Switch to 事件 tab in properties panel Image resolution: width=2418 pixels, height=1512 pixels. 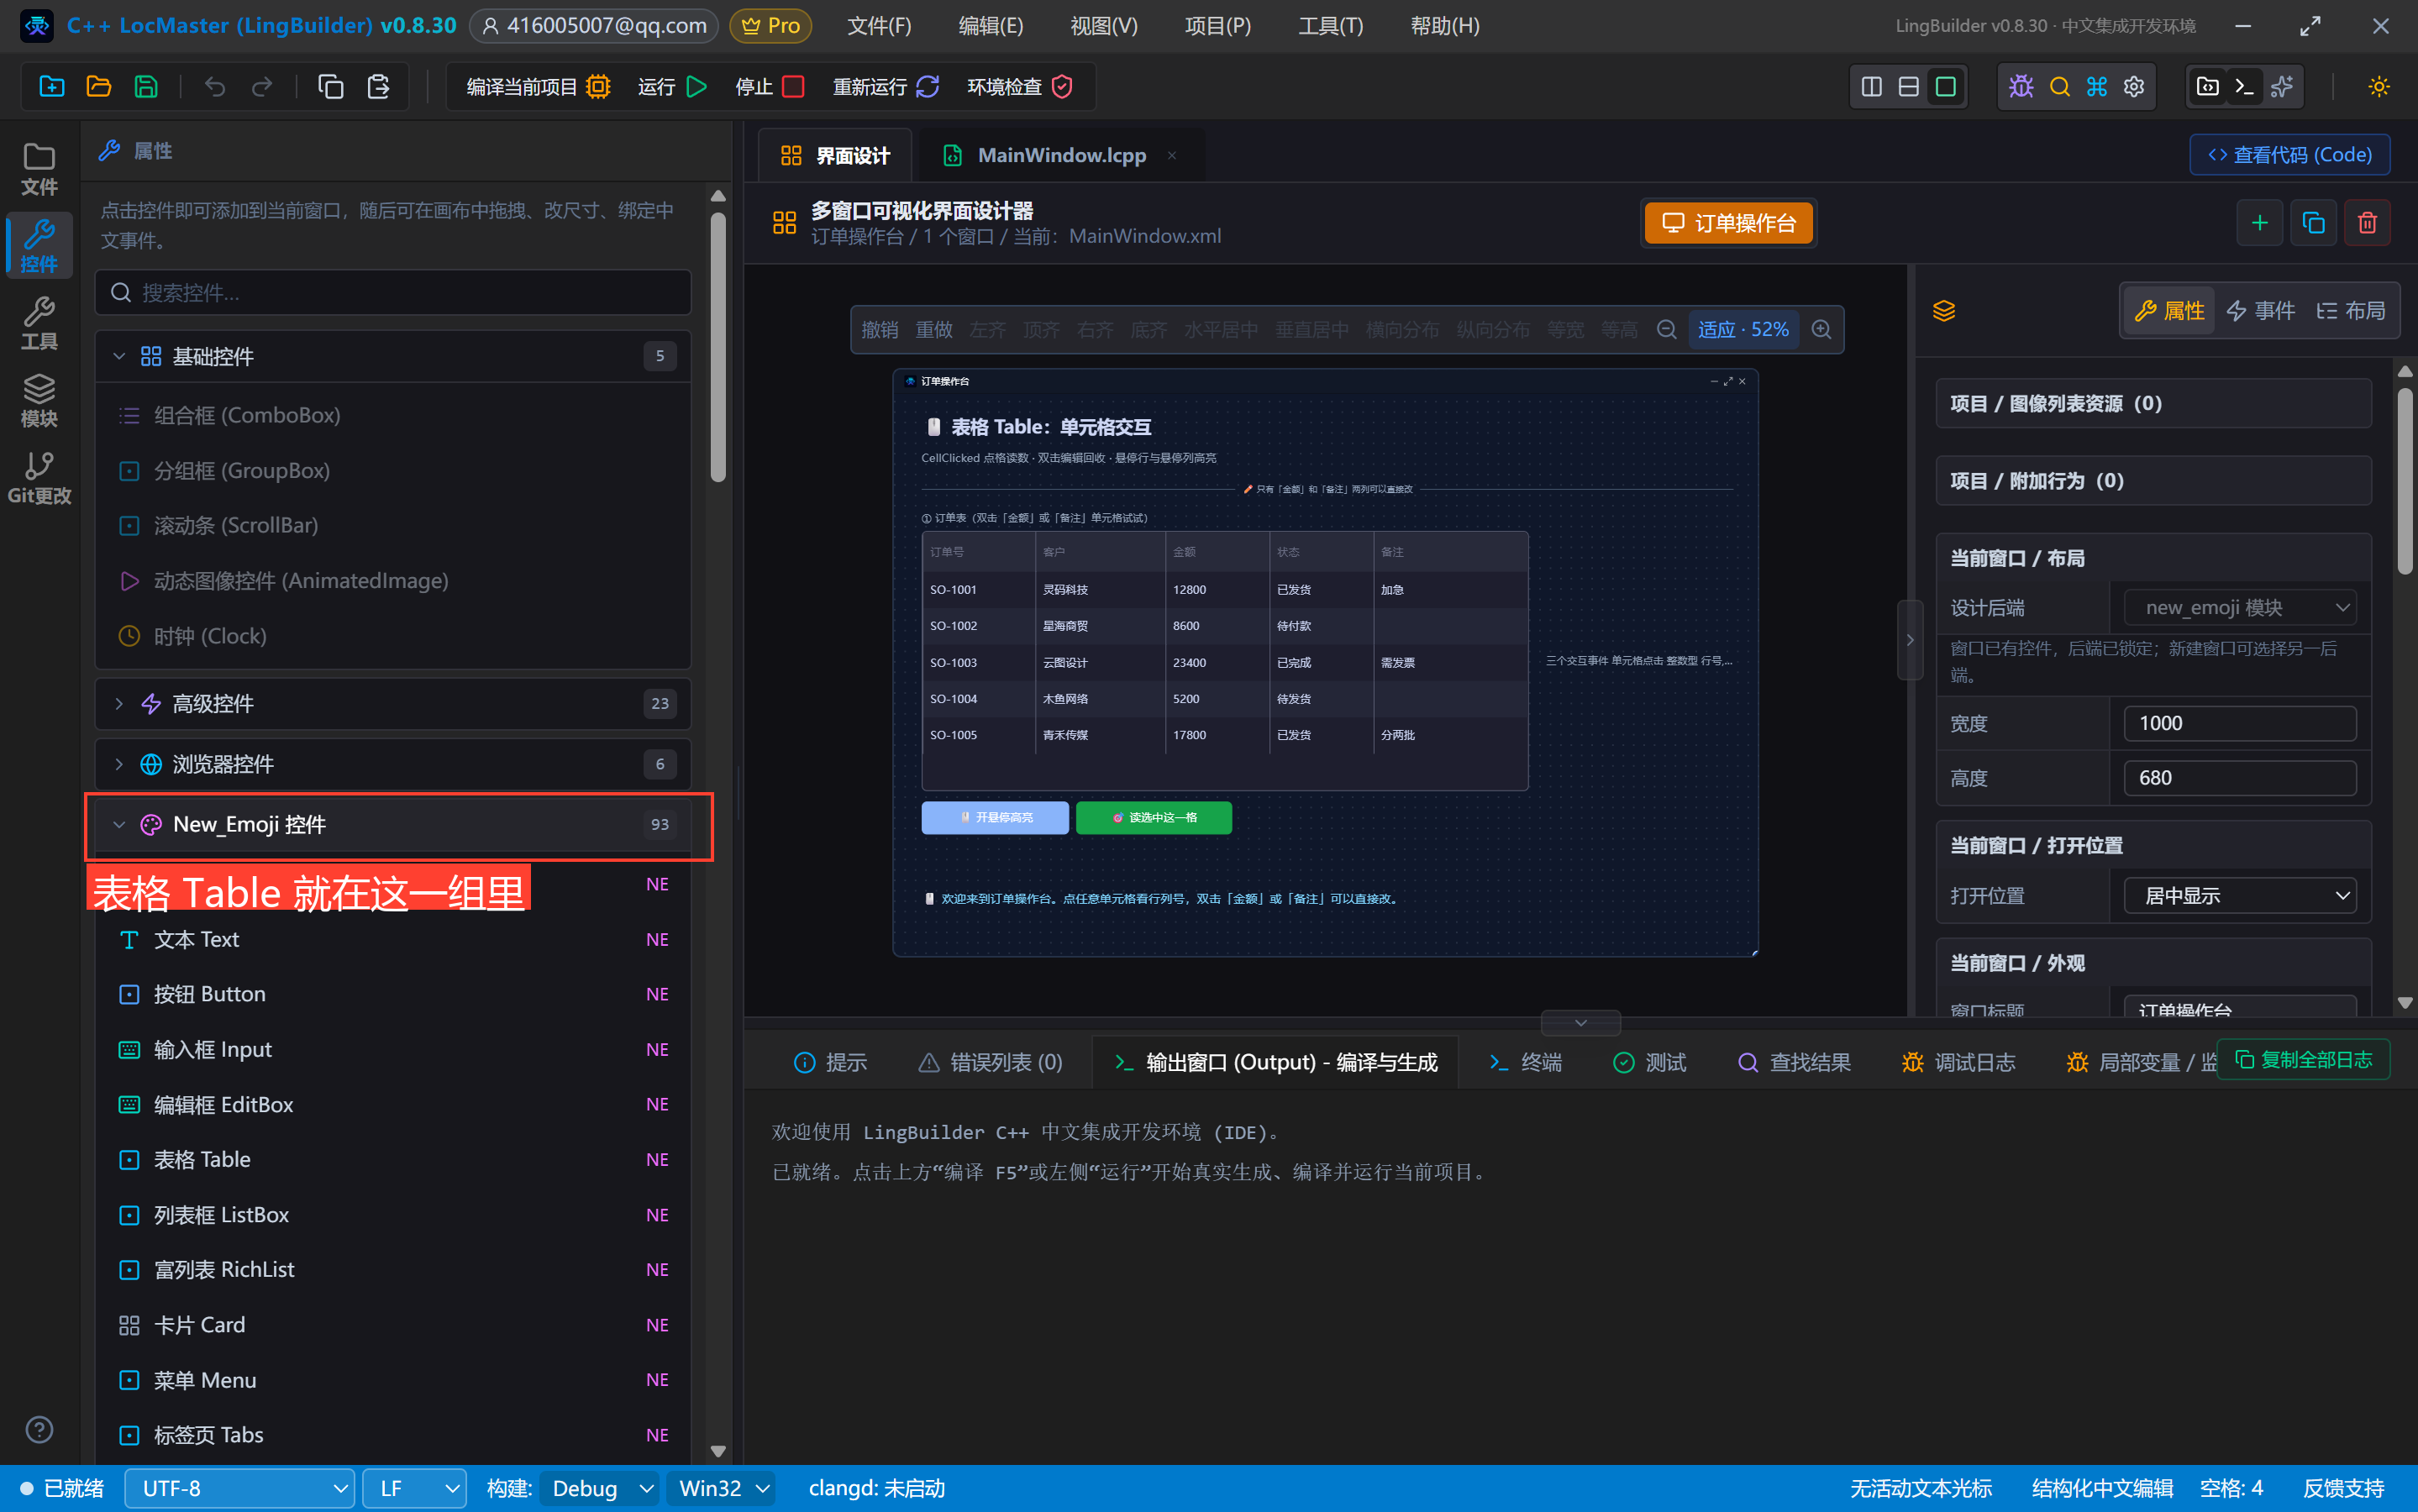[x=2260, y=311]
